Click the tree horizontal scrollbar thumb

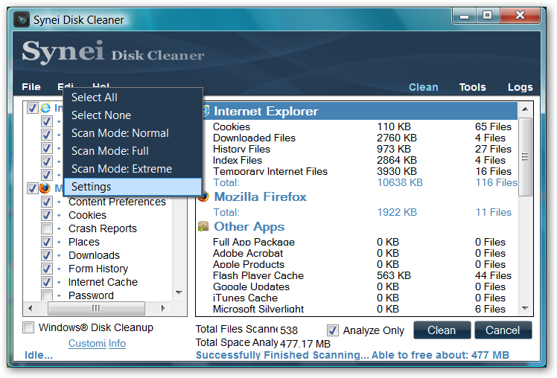point(96,308)
